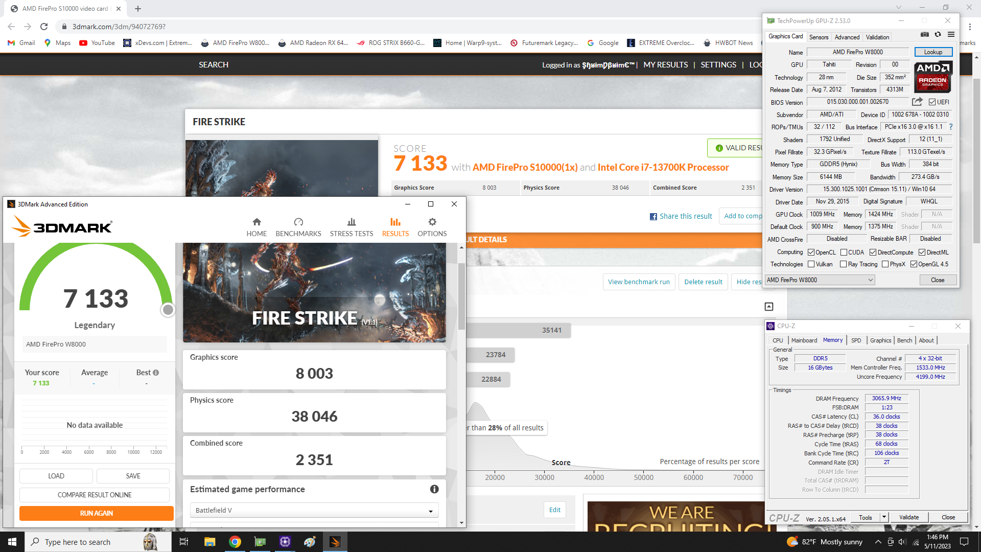Open Battlefield V game dropdown
981x552 pixels.
tap(314, 511)
